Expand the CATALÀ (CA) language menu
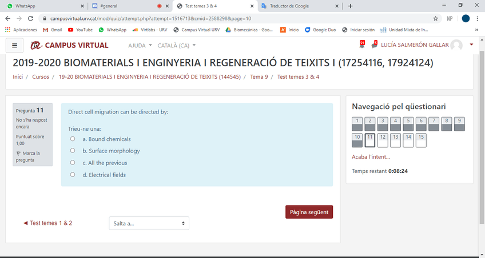Image resolution: width=485 pixels, height=258 pixels. coord(176,45)
